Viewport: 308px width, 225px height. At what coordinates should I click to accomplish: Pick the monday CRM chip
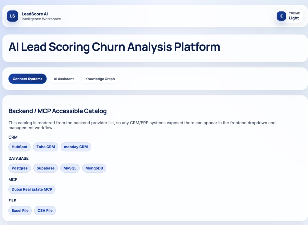76,147
